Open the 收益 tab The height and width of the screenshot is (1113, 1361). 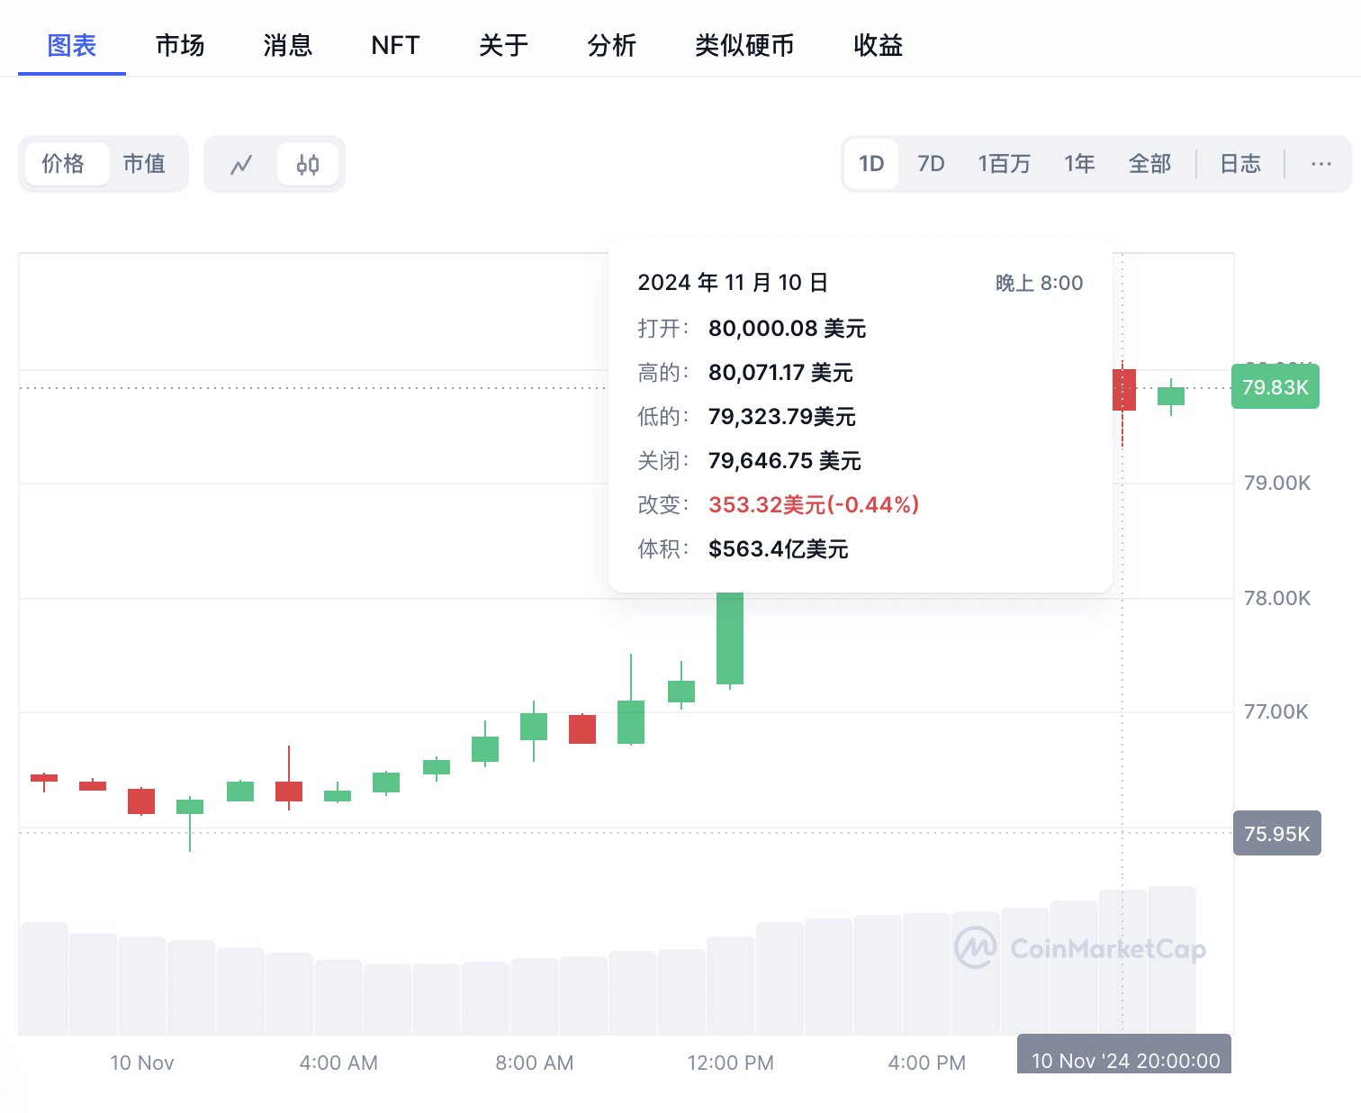[x=878, y=45]
